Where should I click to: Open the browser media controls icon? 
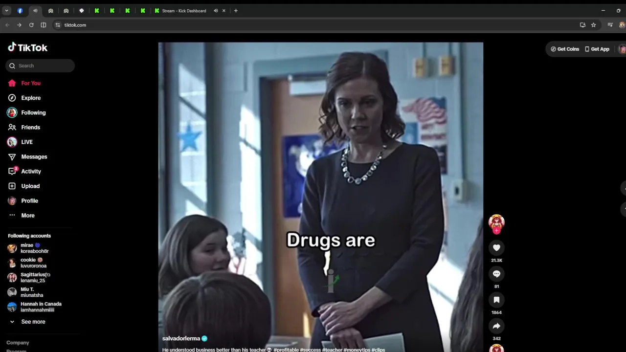click(x=610, y=25)
